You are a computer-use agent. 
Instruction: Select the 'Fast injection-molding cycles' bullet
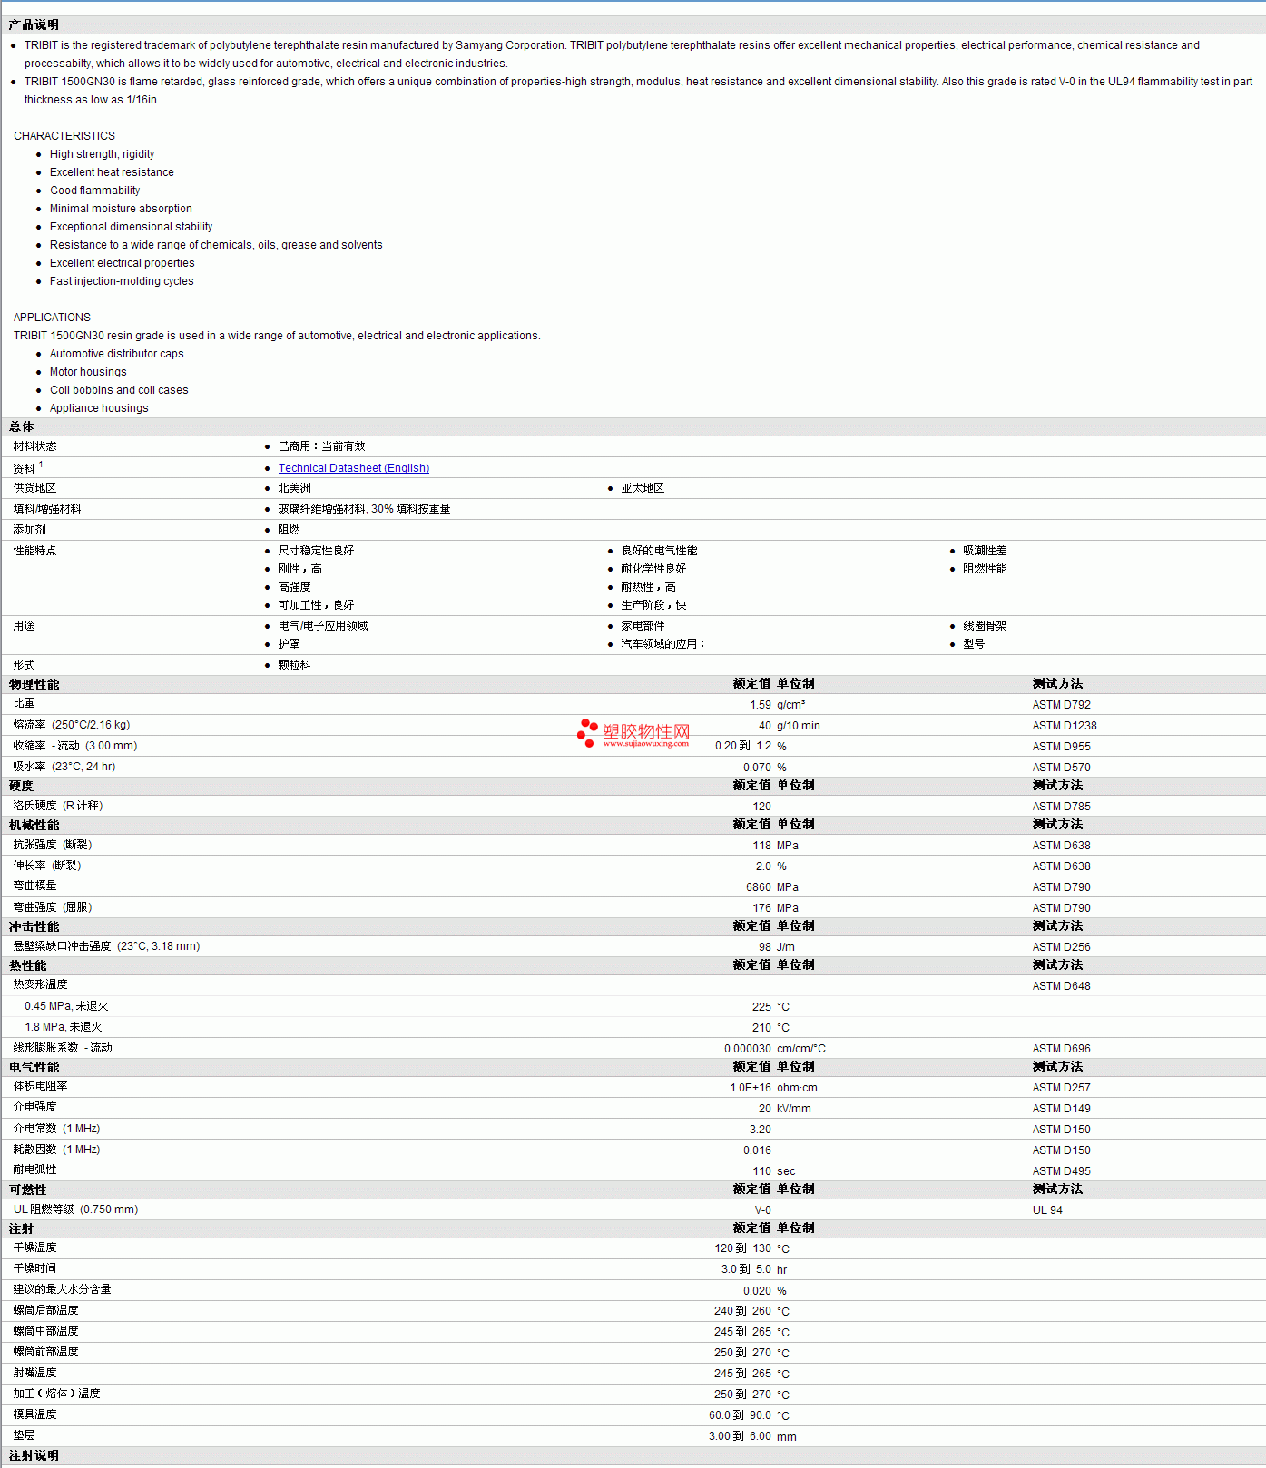point(122,281)
